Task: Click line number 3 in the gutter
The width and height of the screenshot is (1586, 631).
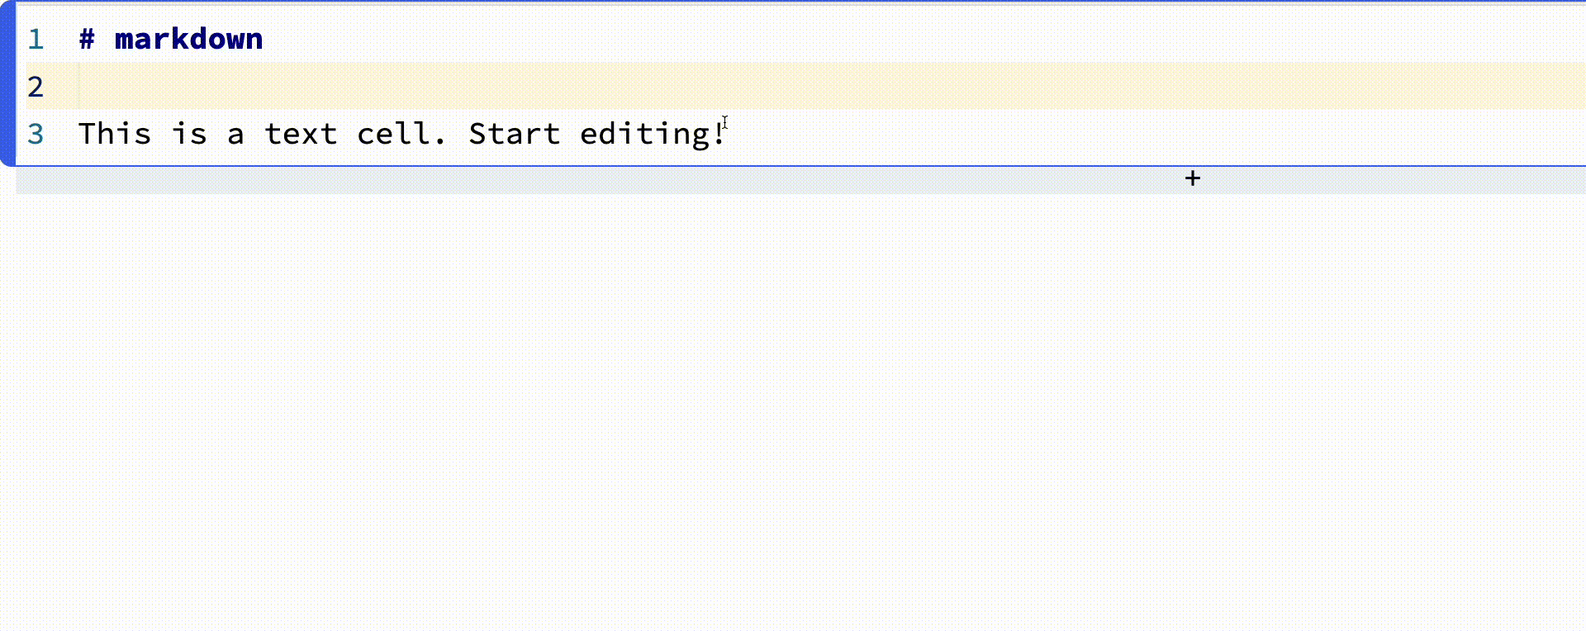Action: (36, 134)
